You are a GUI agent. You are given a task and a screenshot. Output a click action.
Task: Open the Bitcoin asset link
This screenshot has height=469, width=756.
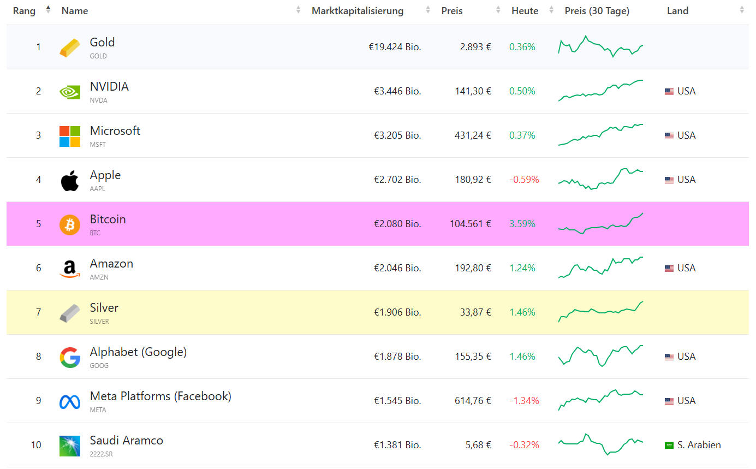pyautogui.click(x=108, y=219)
